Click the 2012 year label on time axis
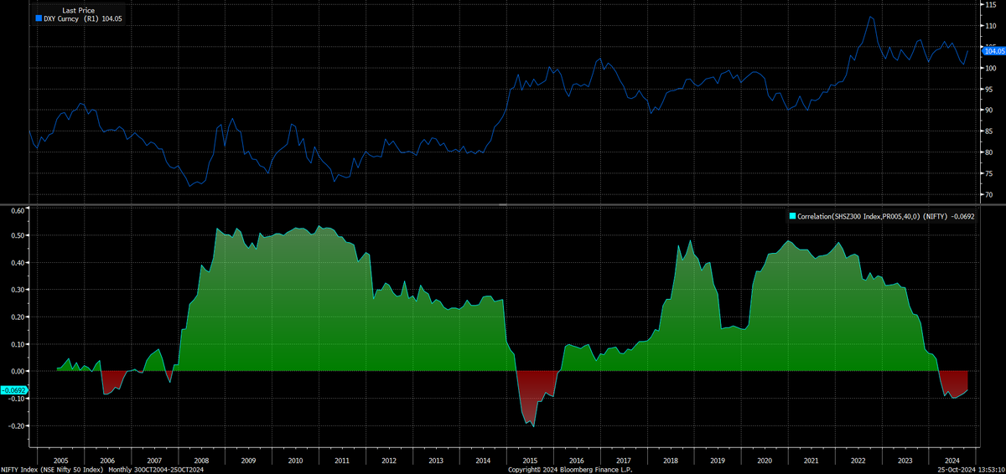 [x=389, y=461]
